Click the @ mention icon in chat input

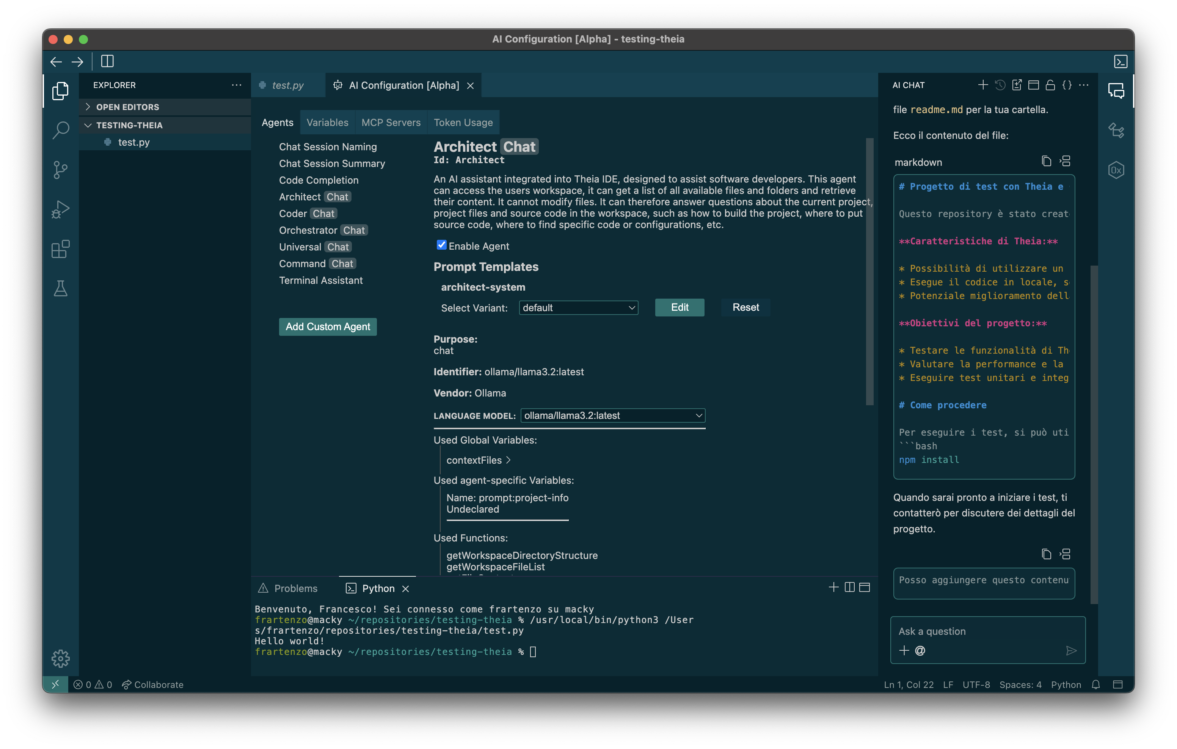920,651
